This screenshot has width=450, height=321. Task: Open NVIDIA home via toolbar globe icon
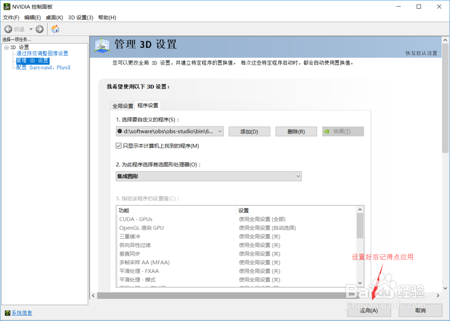click(55, 29)
